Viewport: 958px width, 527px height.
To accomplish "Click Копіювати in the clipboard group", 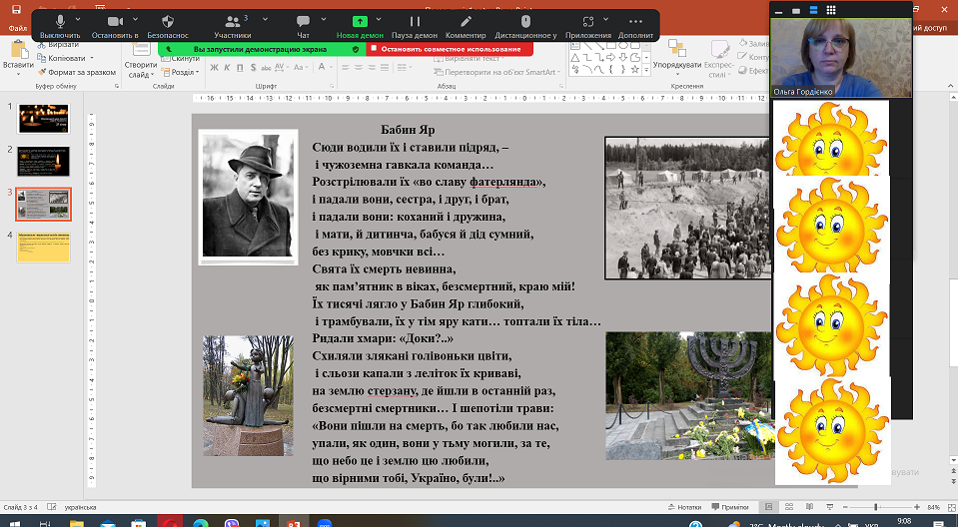I will 62,58.
